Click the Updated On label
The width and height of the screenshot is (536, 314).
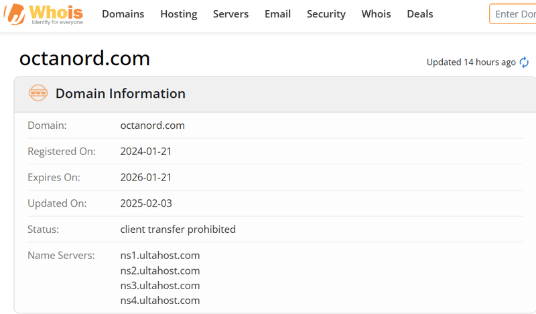pos(57,203)
